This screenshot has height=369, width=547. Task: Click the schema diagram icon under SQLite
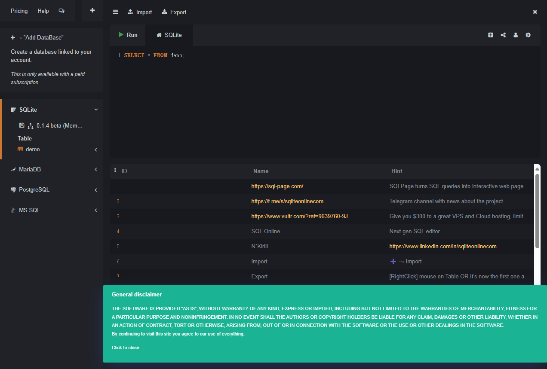pyautogui.click(x=31, y=126)
